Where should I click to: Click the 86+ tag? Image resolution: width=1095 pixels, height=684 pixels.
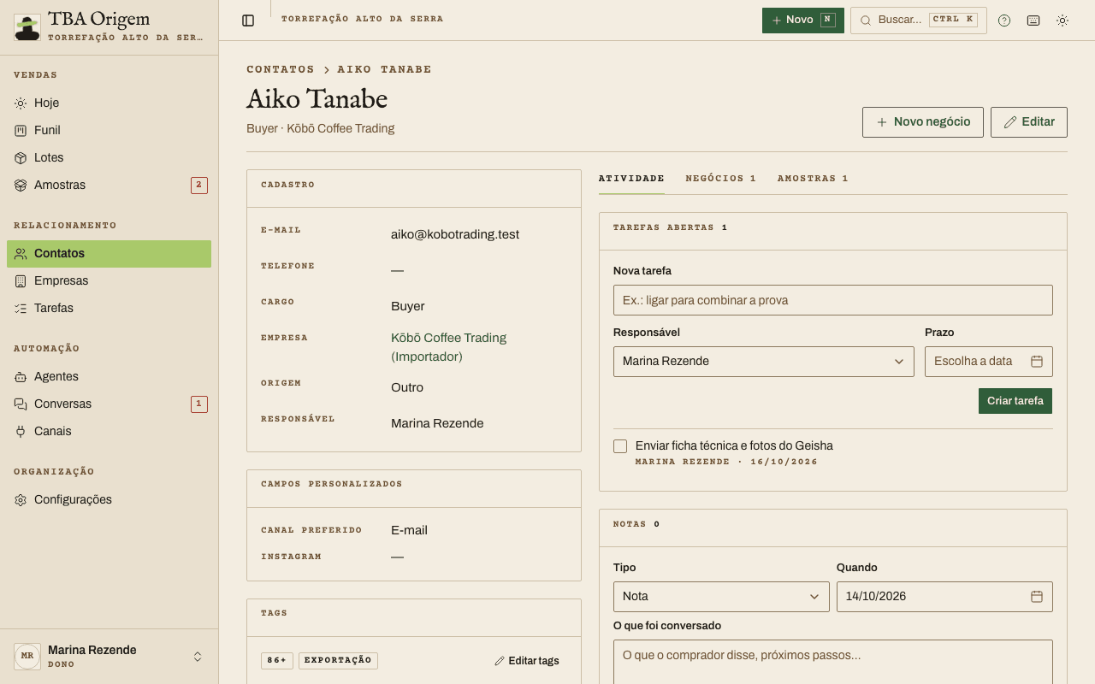[x=278, y=661]
